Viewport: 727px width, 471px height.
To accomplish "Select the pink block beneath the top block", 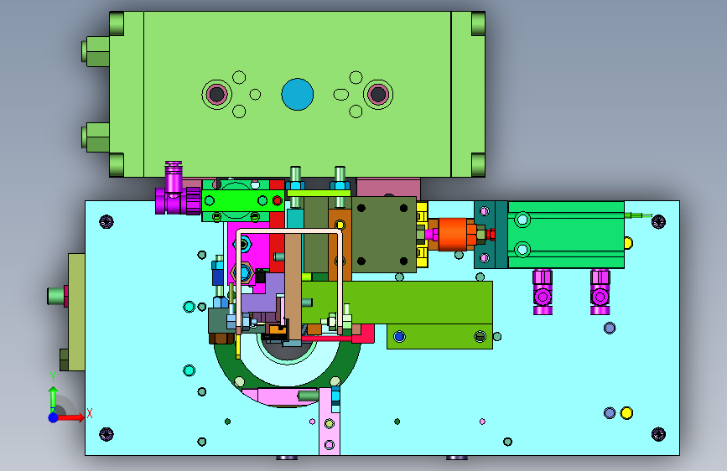I will point(388,188).
